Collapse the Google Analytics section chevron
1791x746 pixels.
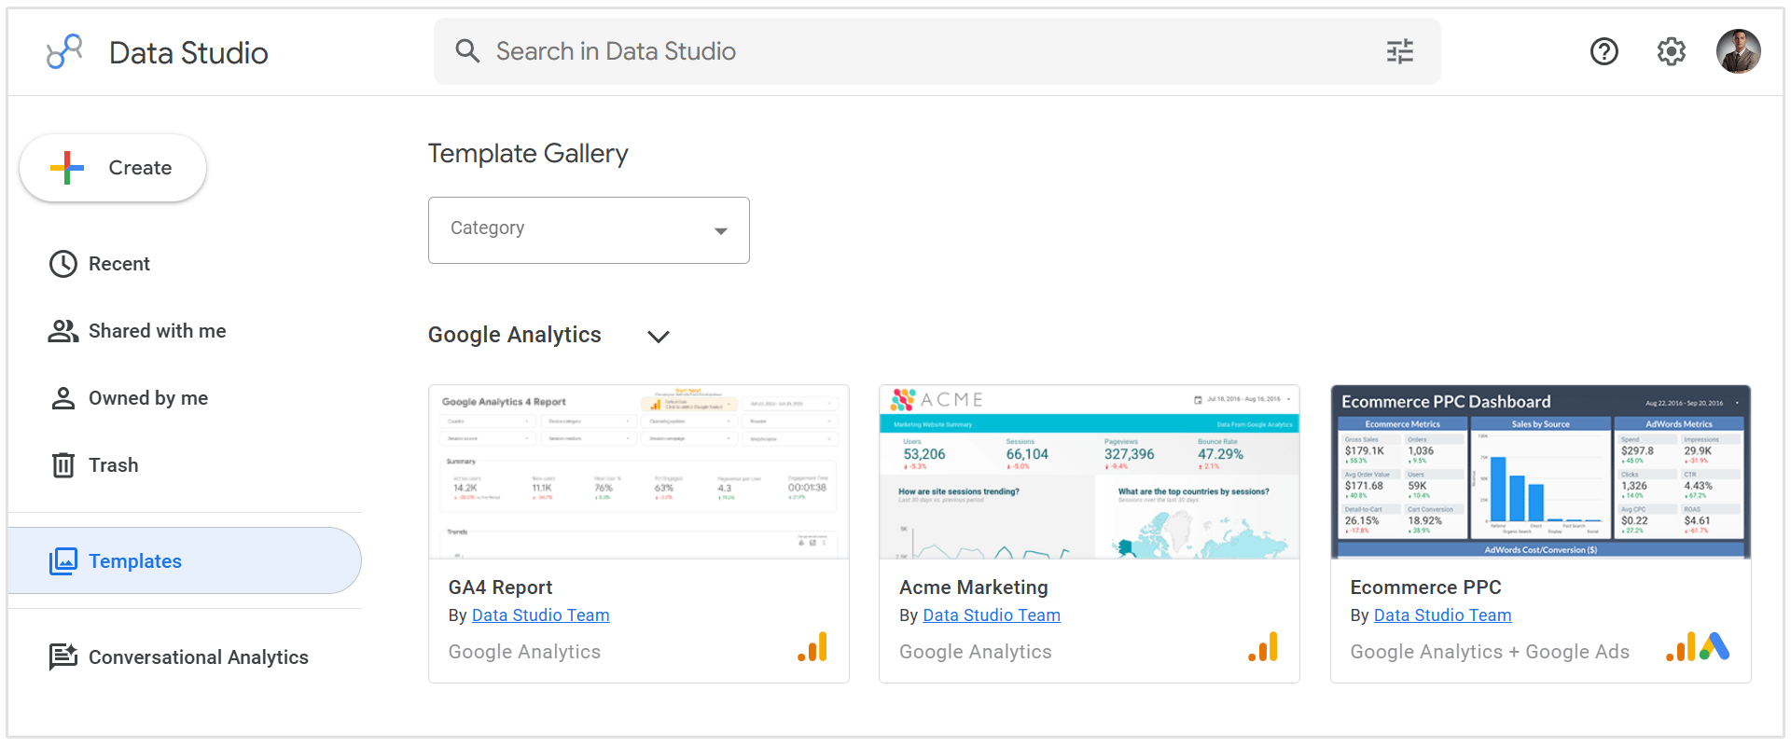(659, 337)
